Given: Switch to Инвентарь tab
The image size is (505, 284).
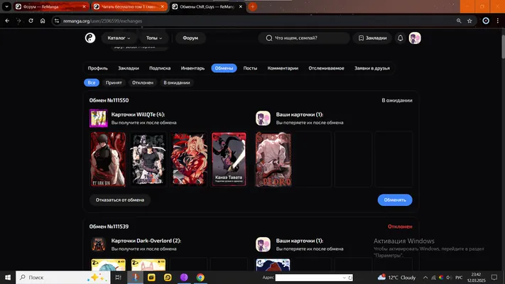Looking at the screenshot, I should click(192, 68).
